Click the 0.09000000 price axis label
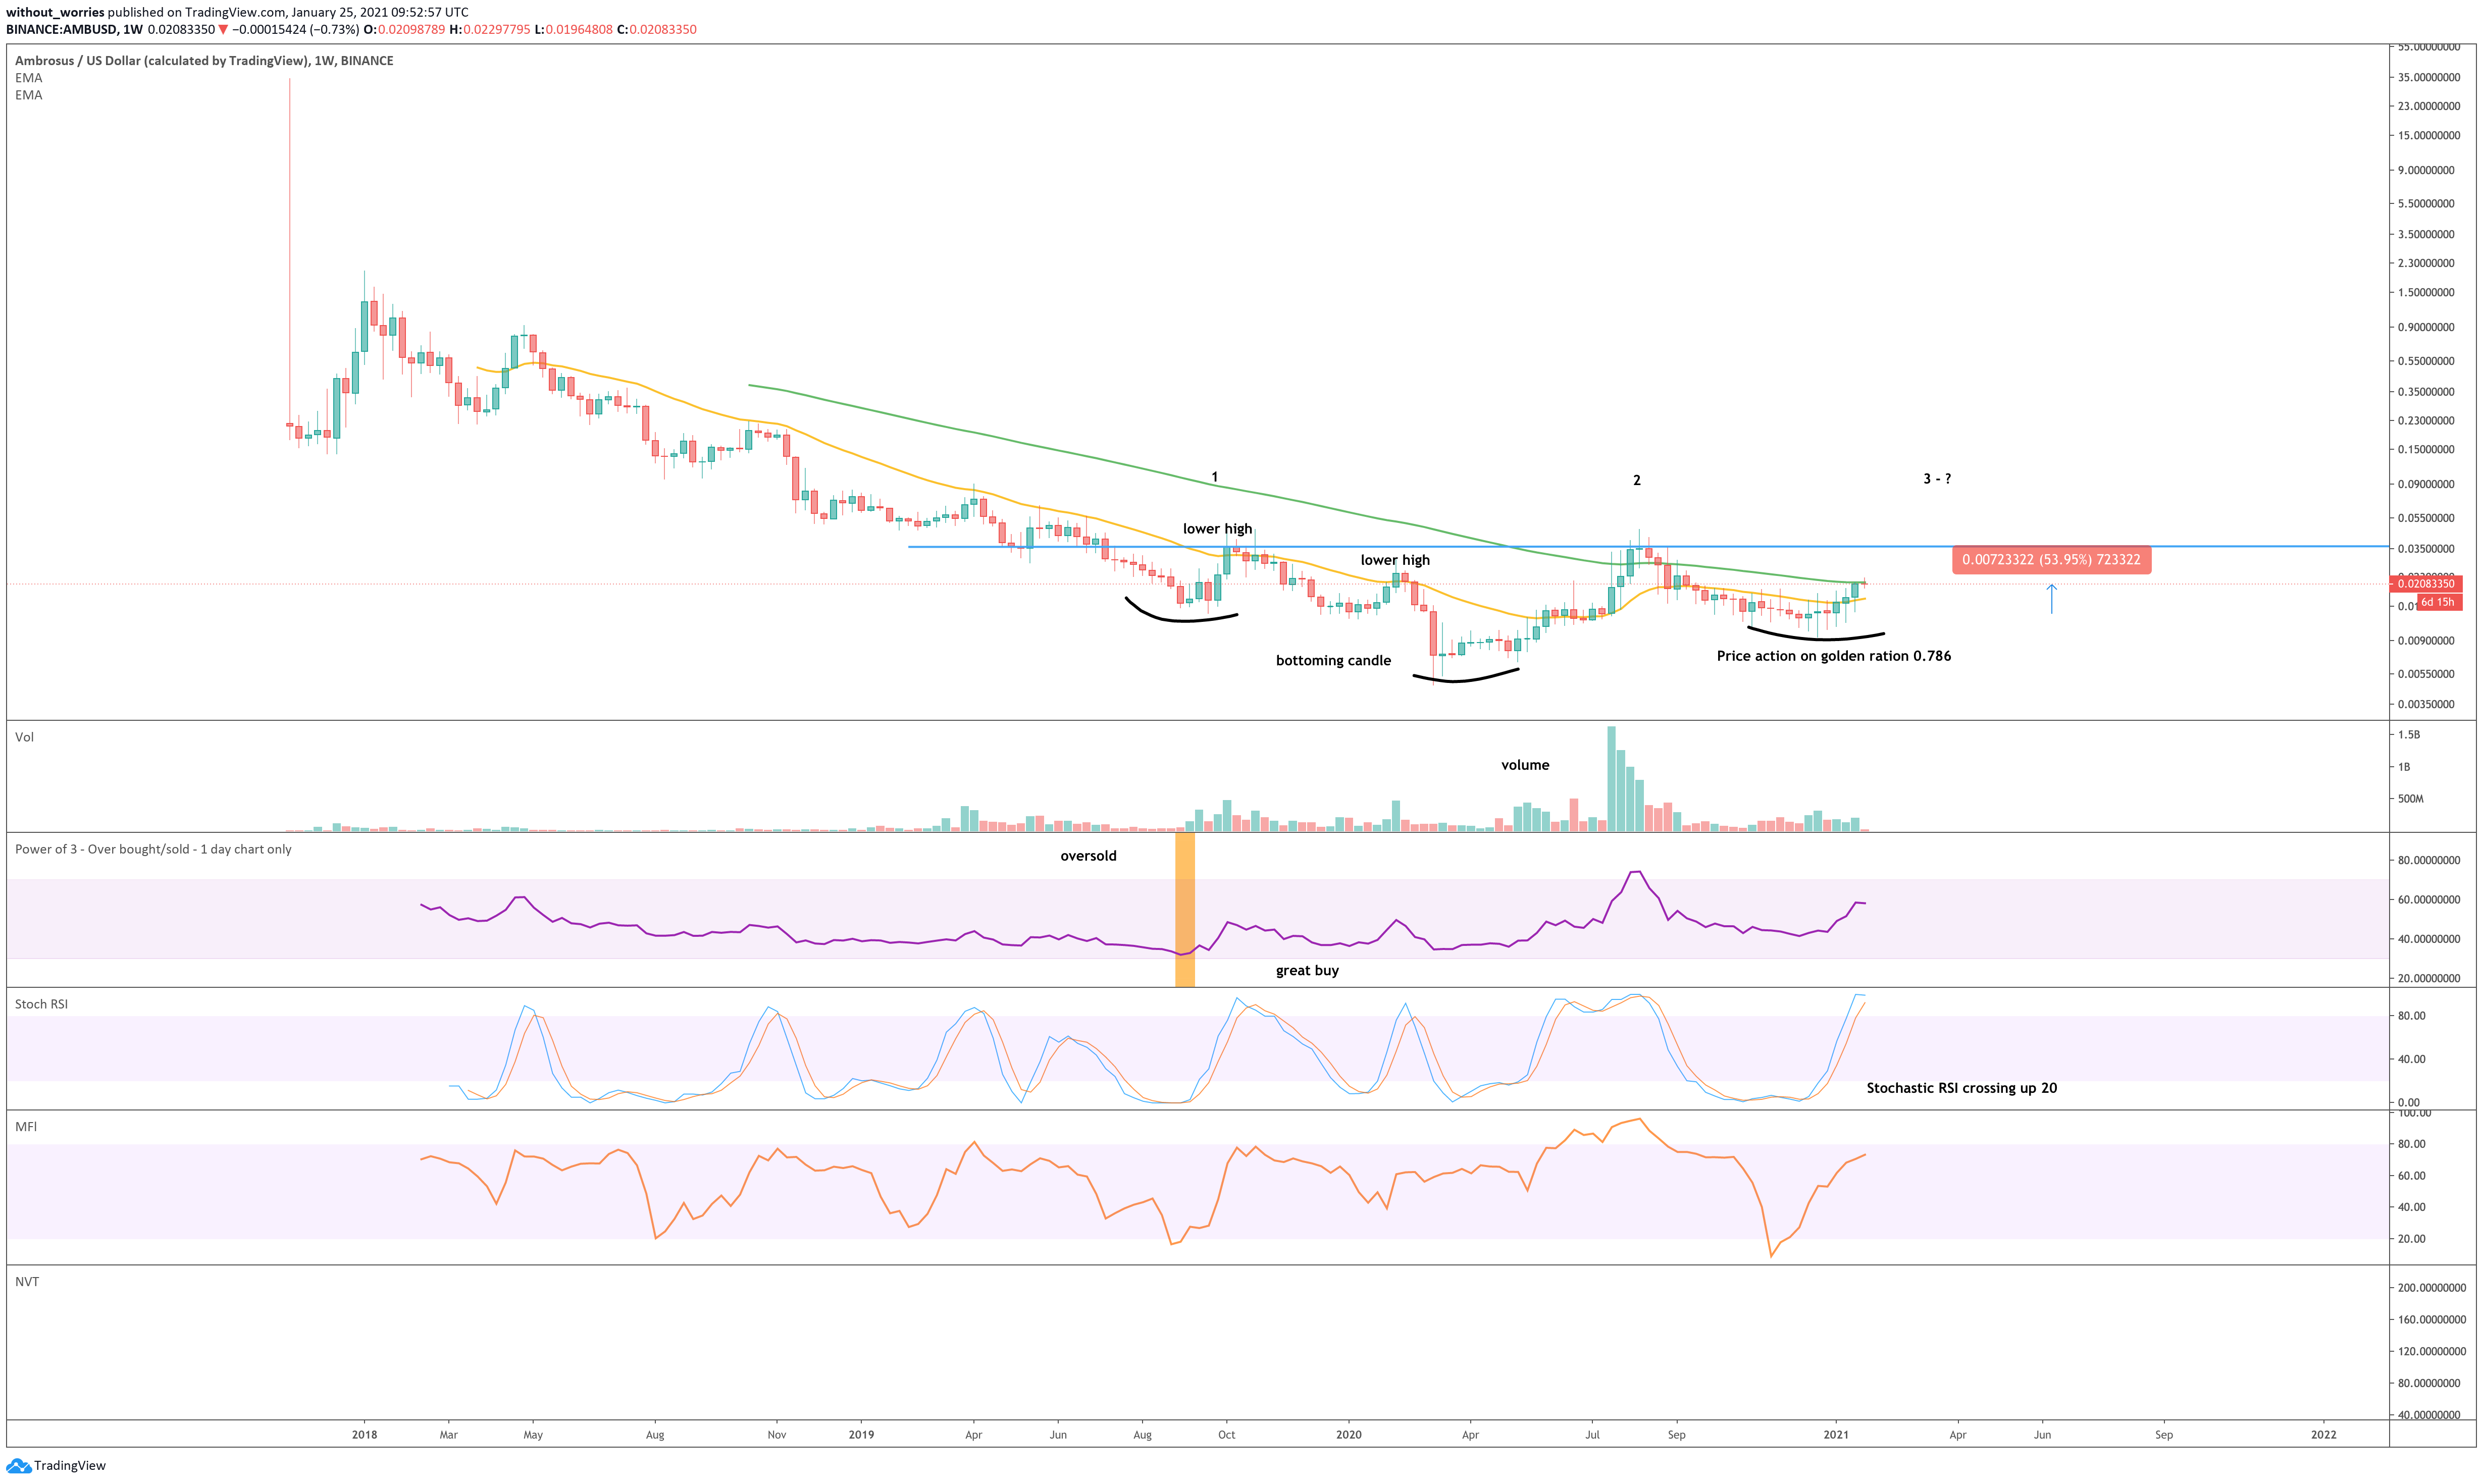 click(x=2425, y=484)
